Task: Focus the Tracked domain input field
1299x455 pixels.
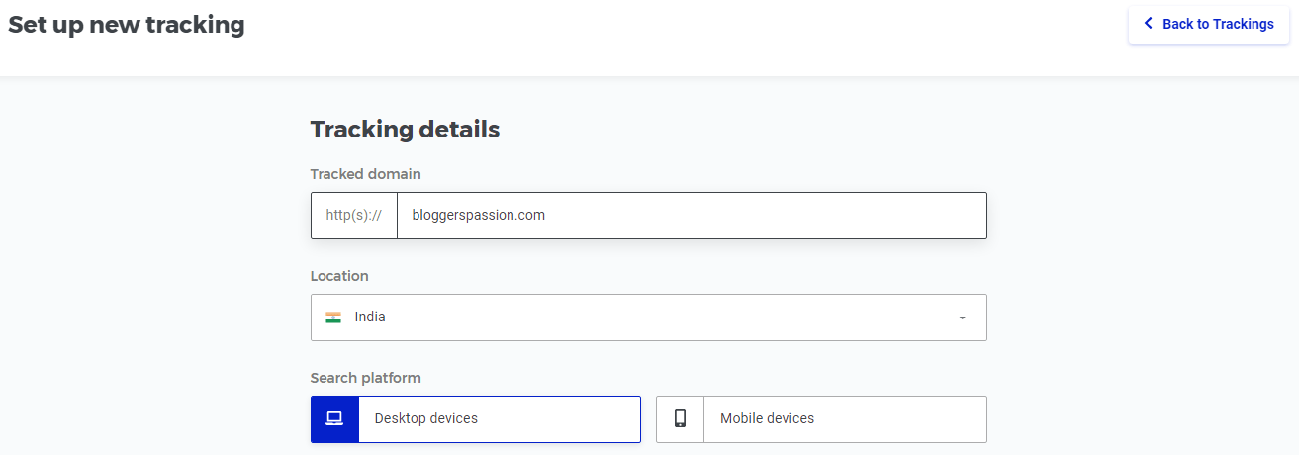Action: (691, 215)
